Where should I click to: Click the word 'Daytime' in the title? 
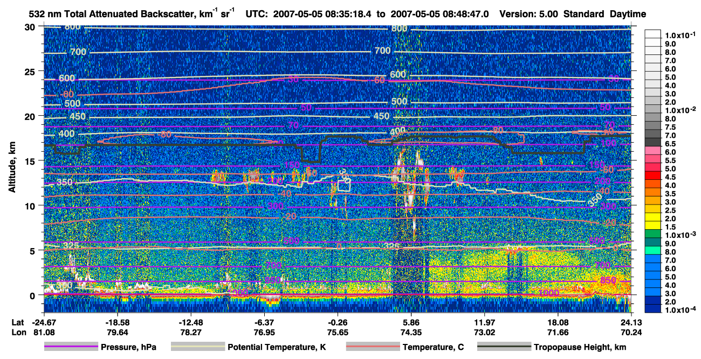click(628, 14)
